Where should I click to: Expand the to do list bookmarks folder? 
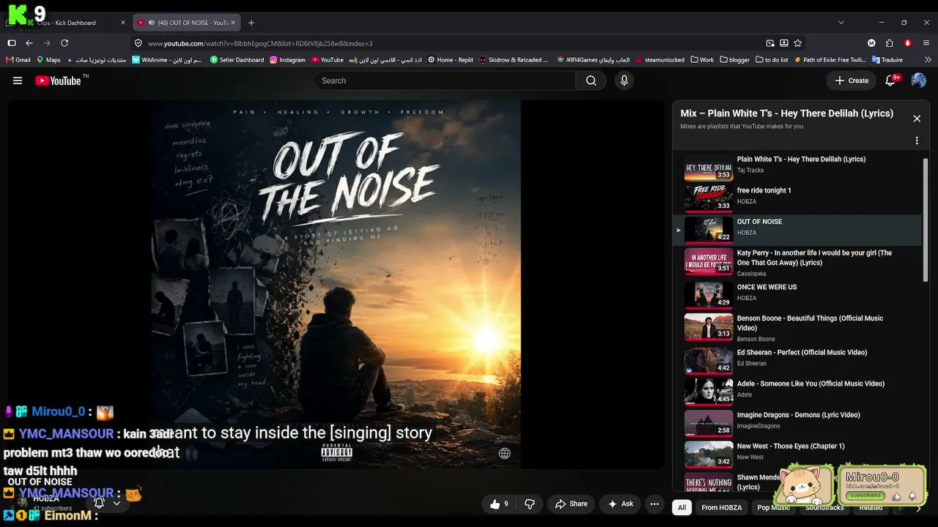tap(772, 60)
